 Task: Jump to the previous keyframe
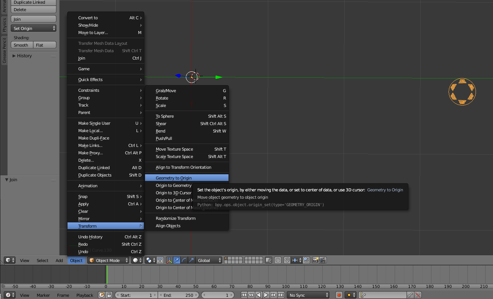pos(251,295)
